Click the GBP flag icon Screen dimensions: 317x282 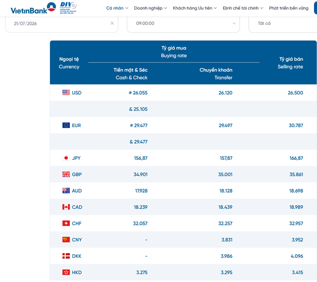(x=66, y=174)
